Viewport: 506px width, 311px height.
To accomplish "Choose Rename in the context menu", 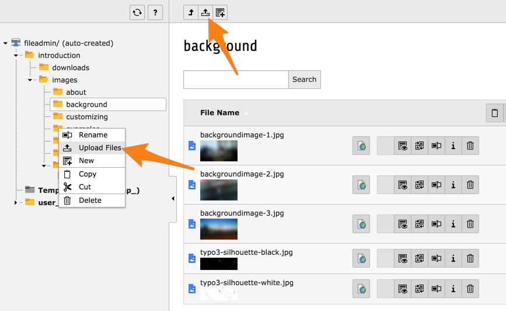I will coord(92,135).
